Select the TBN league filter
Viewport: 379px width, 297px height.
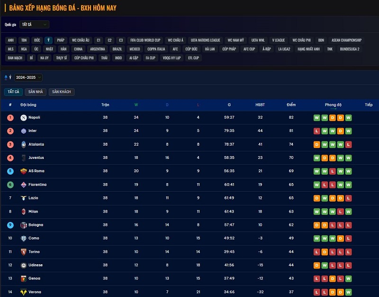point(24,40)
